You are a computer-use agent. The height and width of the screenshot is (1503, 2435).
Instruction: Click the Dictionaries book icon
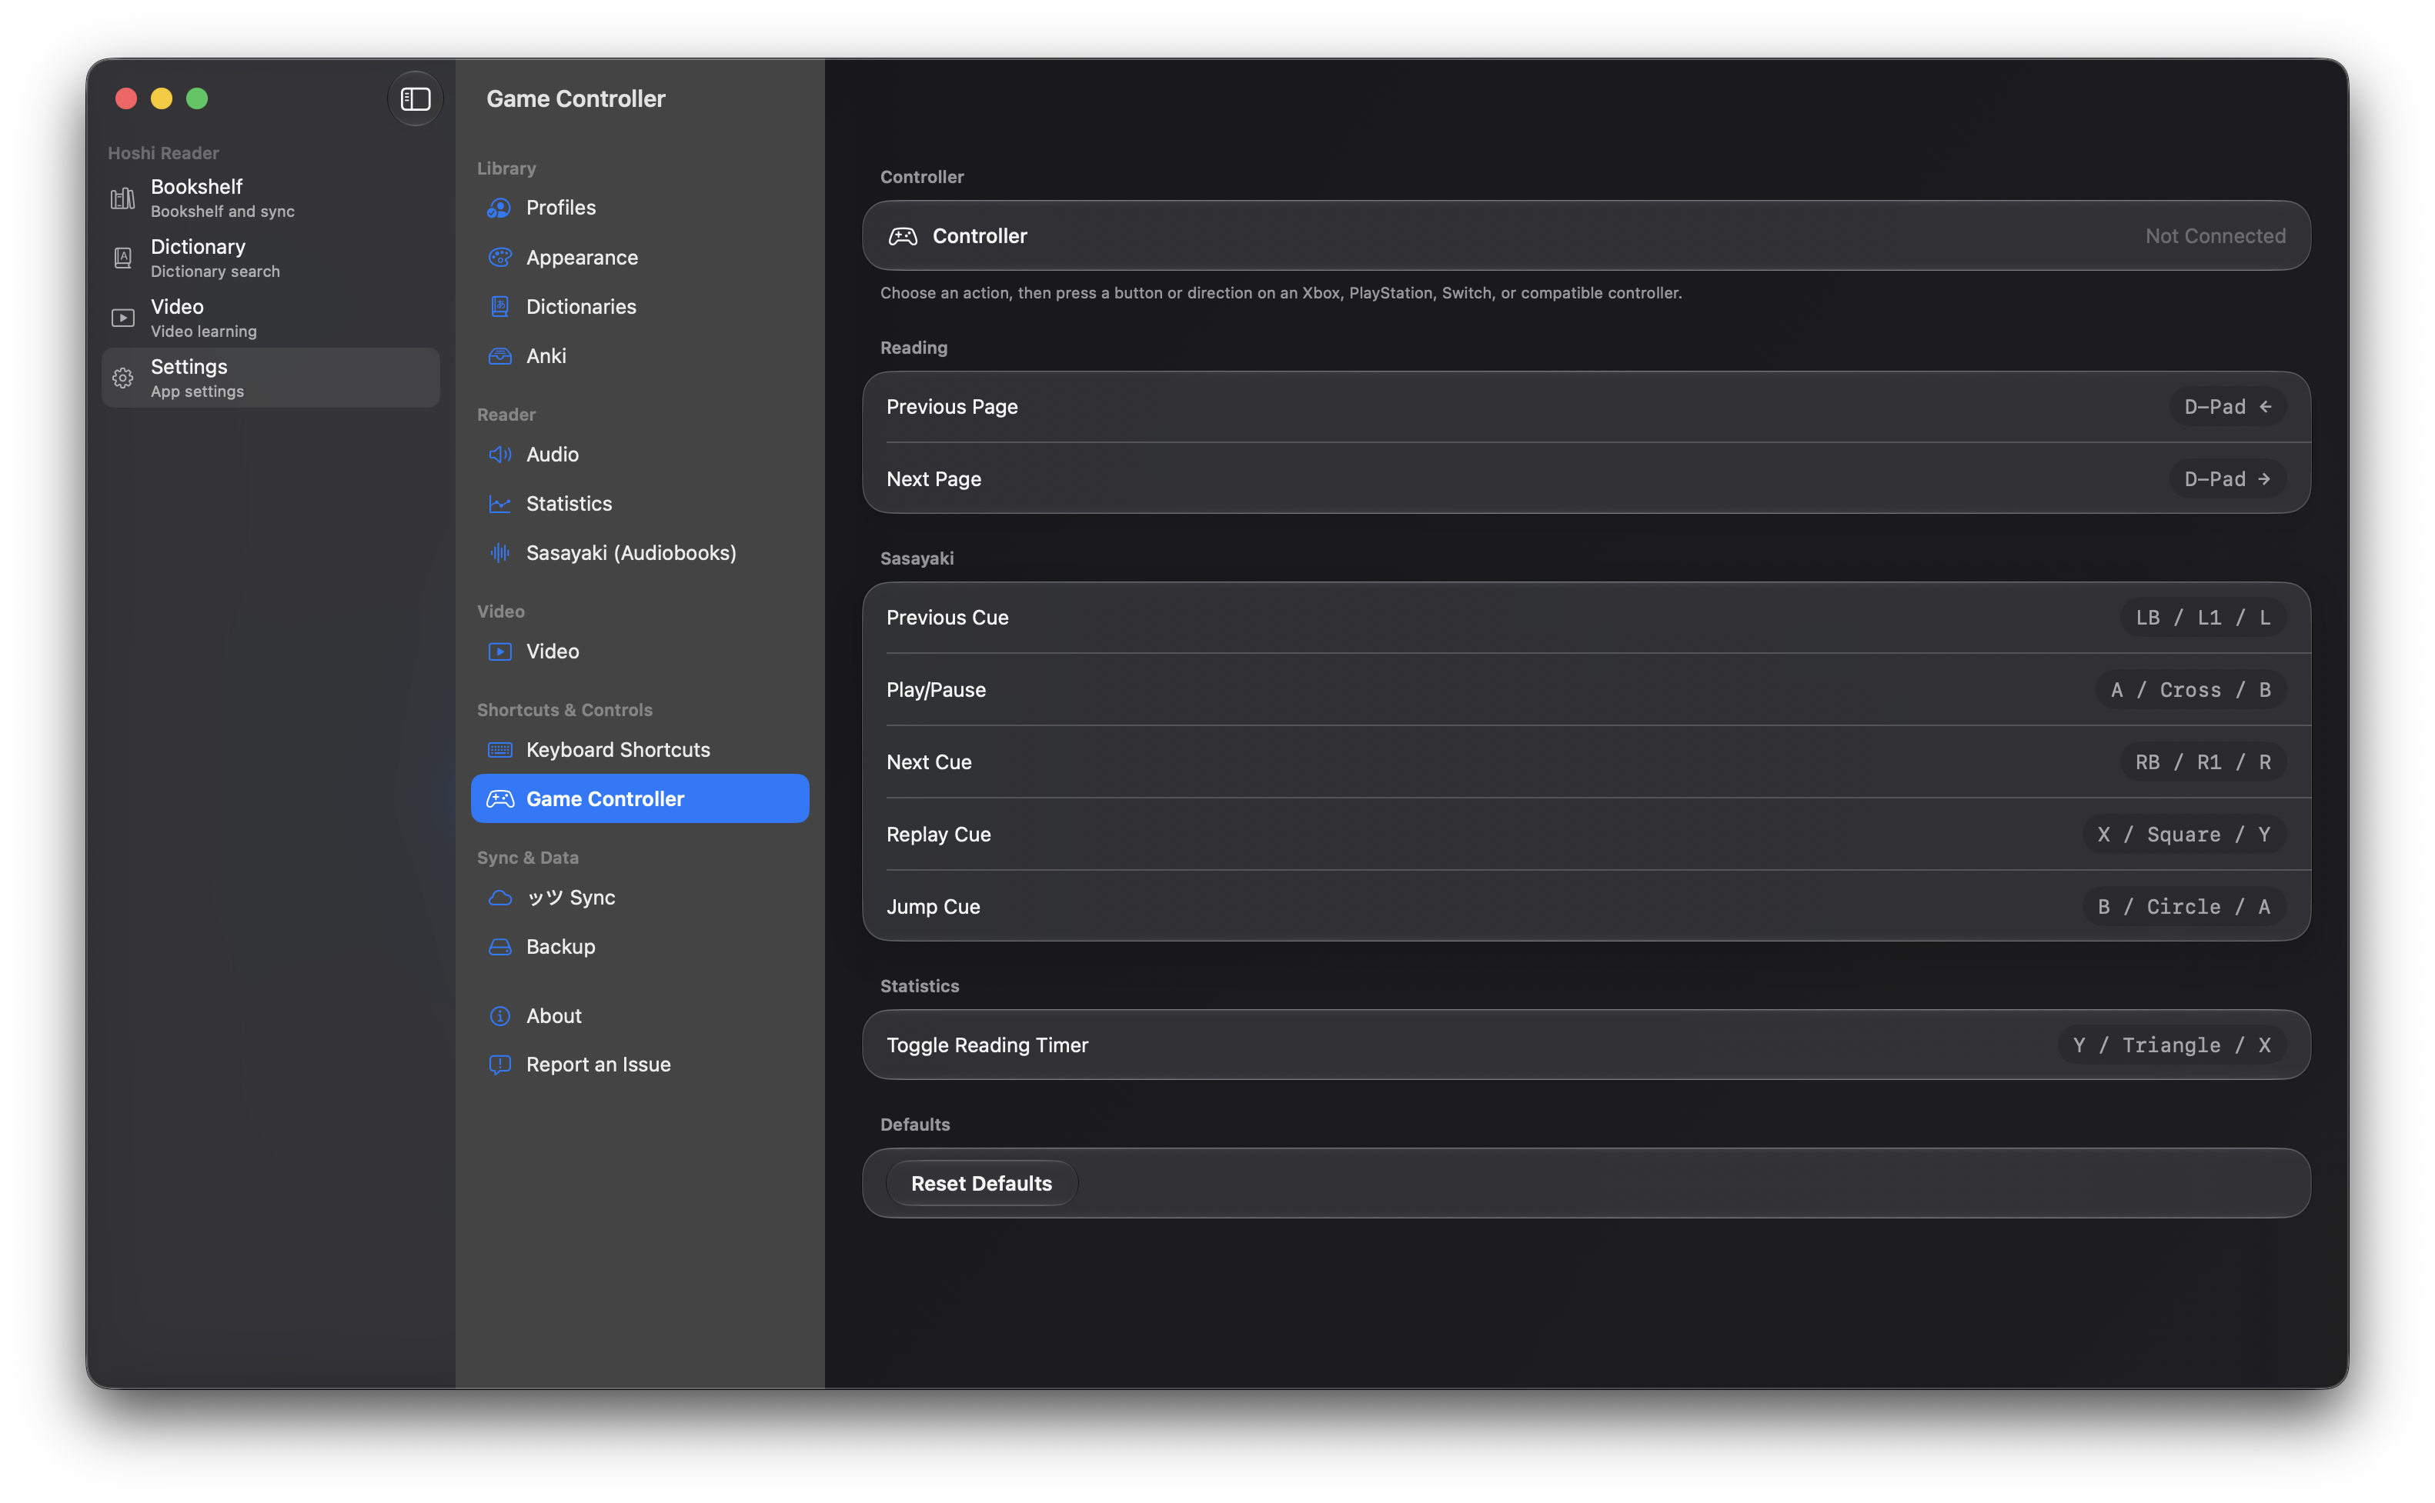coord(500,306)
